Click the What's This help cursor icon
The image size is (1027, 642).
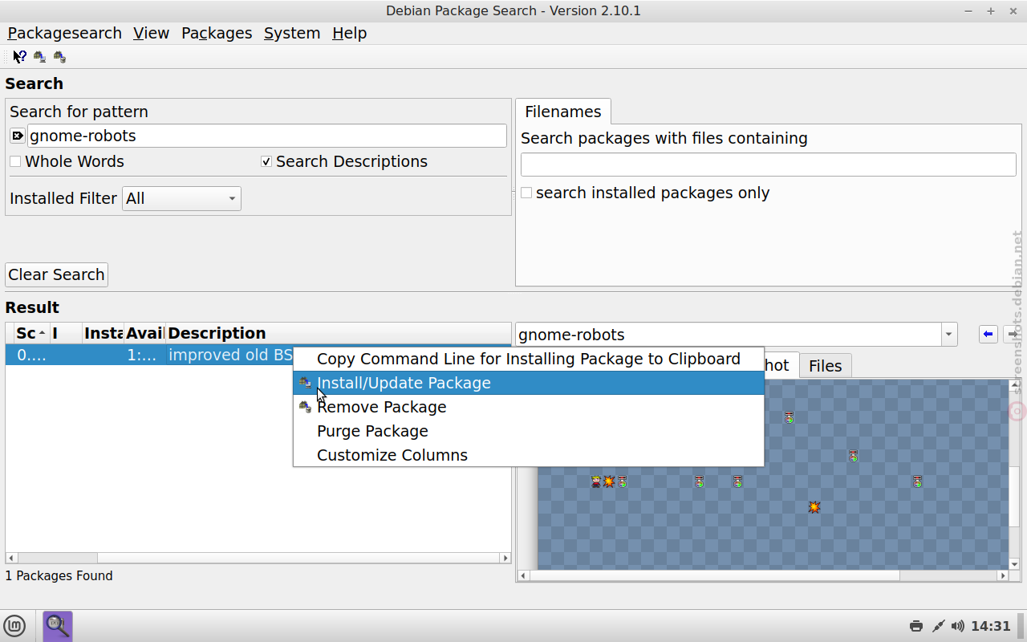point(19,56)
